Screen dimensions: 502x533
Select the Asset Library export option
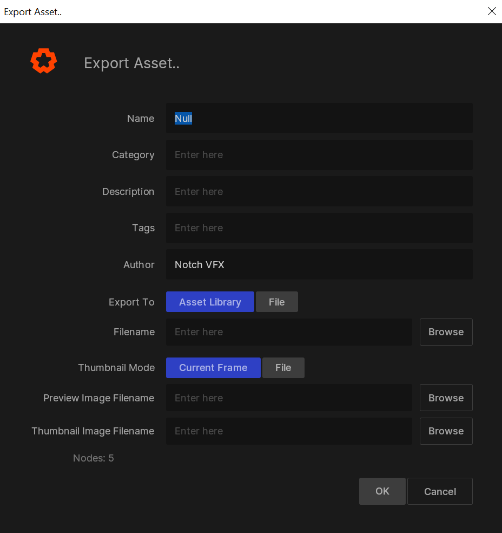point(210,302)
